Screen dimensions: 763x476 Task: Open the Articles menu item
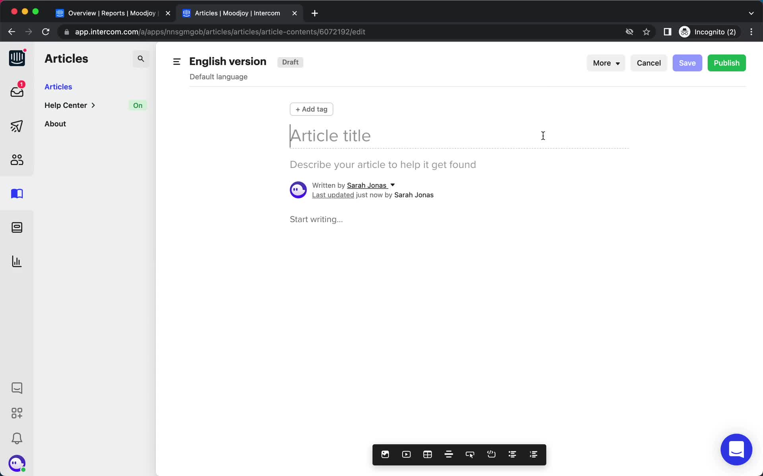(x=58, y=86)
